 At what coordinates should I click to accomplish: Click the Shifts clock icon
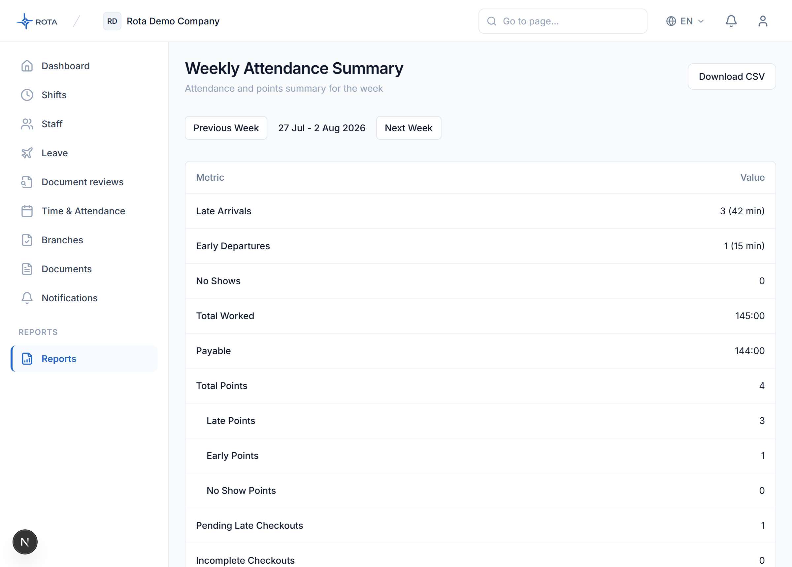(27, 95)
